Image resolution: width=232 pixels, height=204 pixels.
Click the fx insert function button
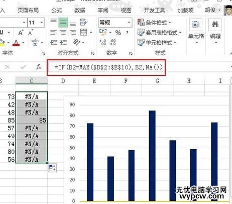(x=39, y=67)
